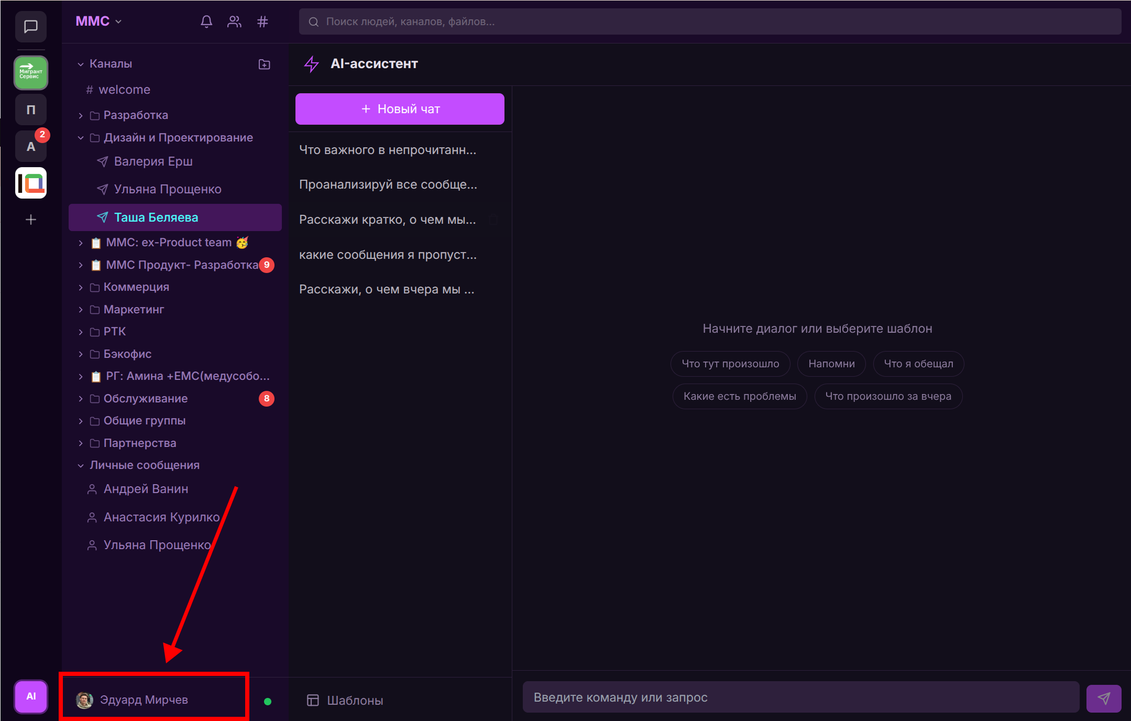The image size is (1131, 721).
Task: Click the lightning icon next to AI-ассистент
Action: [311, 63]
